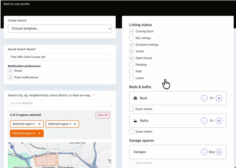
Task: Enable the Pending listing status
Action: pos(132,65)
